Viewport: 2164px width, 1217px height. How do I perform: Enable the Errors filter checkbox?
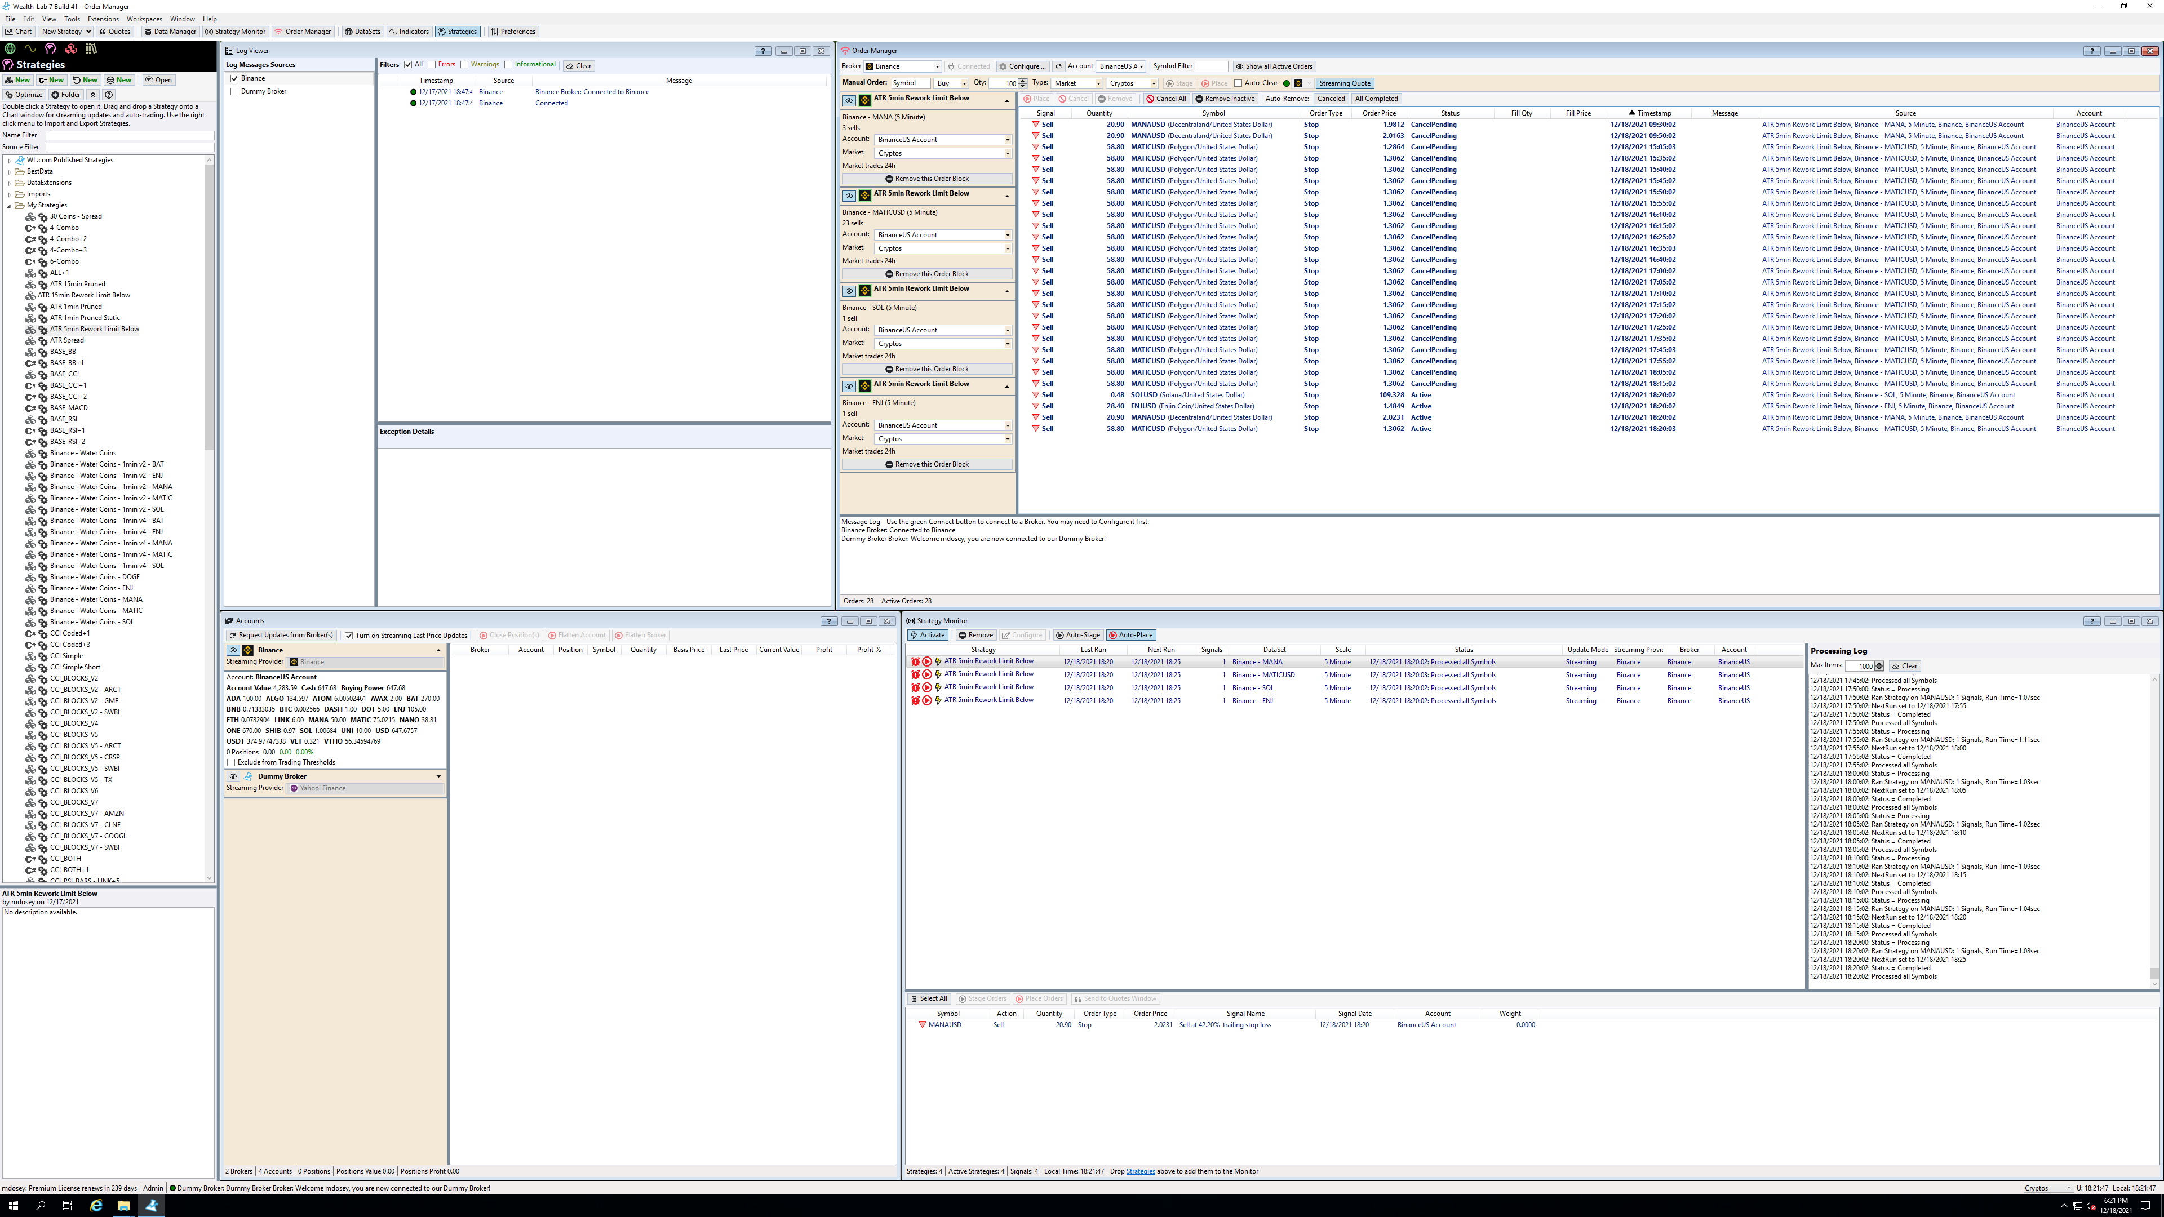(x=432, y=65)
